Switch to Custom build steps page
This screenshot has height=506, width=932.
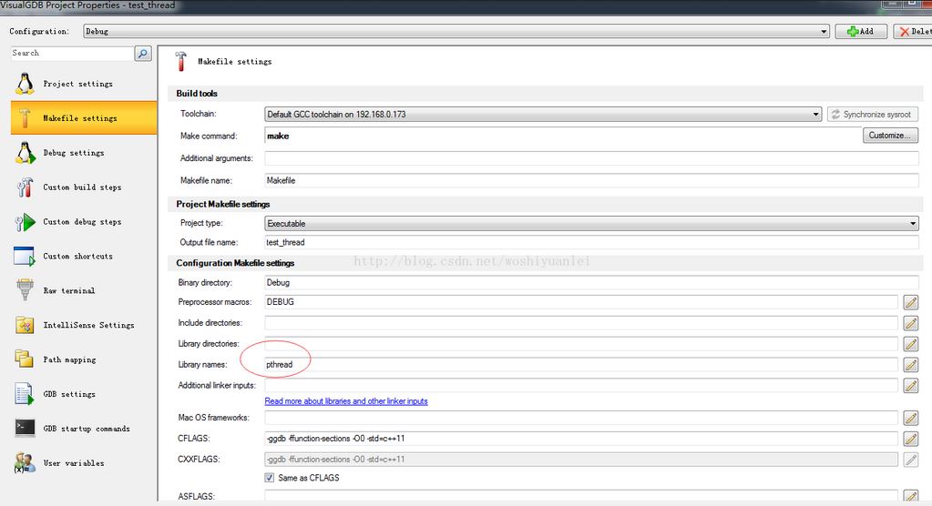pyautogui.click(x=81, y=187)
